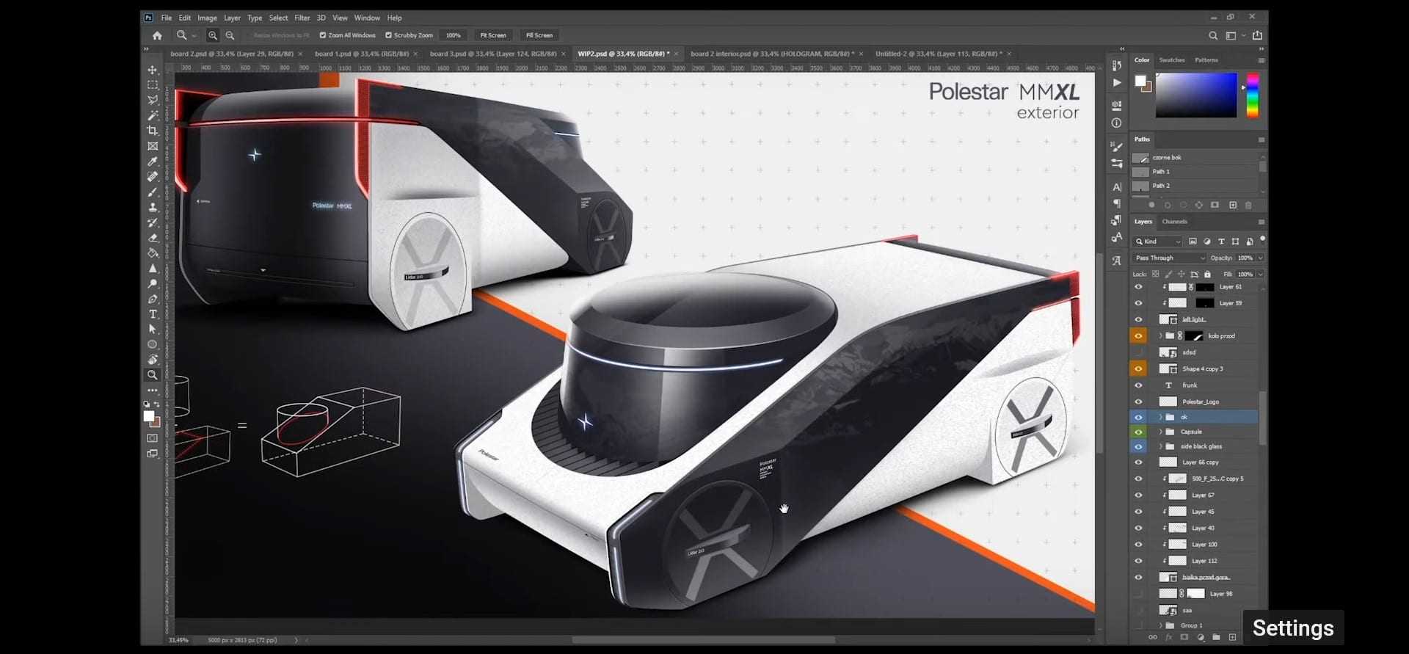Select the Crop tool

(153, 131)
